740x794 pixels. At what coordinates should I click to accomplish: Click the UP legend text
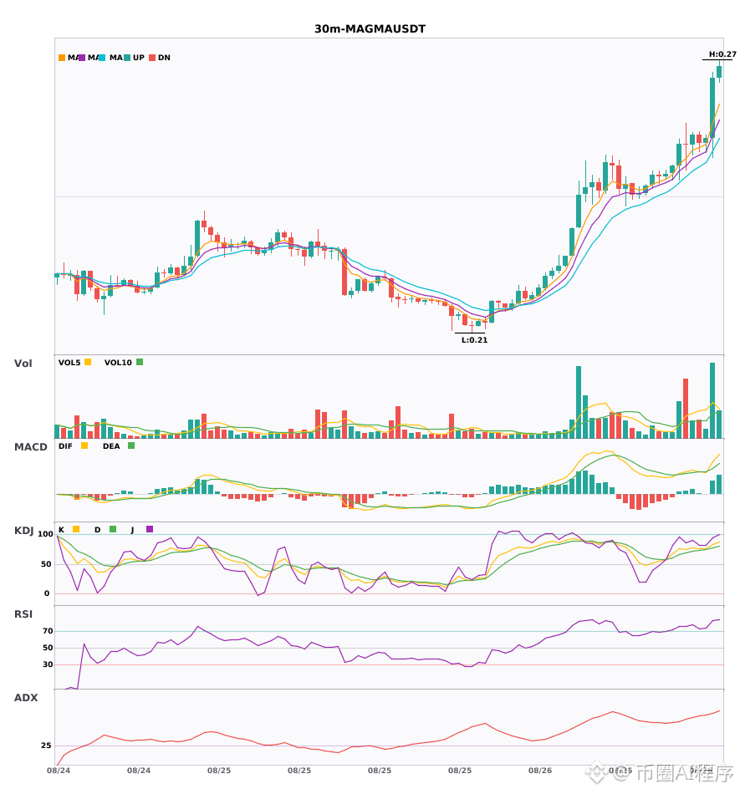click(x=139, y=58)
